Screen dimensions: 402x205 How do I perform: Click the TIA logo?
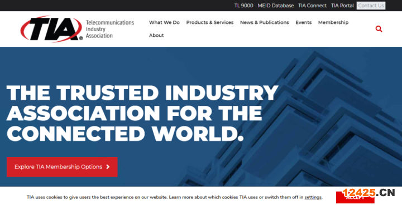point(51,28)
